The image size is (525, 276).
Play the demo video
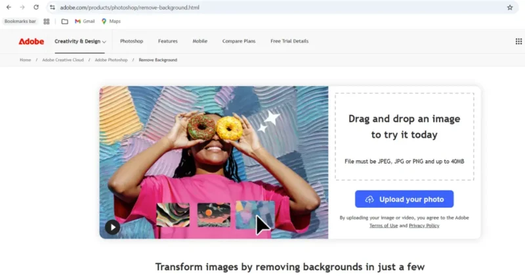[x=112, y=227]
